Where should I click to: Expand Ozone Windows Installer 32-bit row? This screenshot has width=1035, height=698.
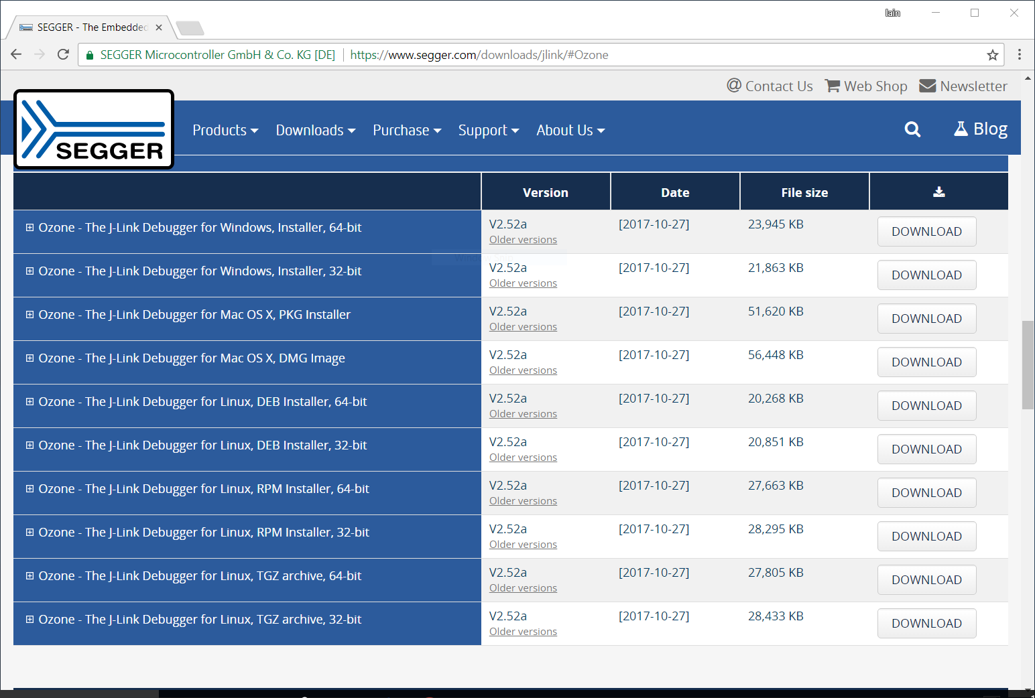[29, 271]
